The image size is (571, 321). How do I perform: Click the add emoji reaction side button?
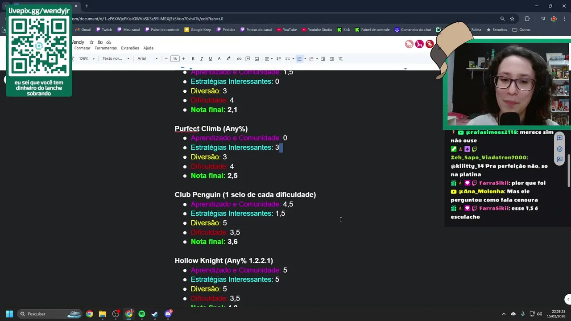coord(559,149)
